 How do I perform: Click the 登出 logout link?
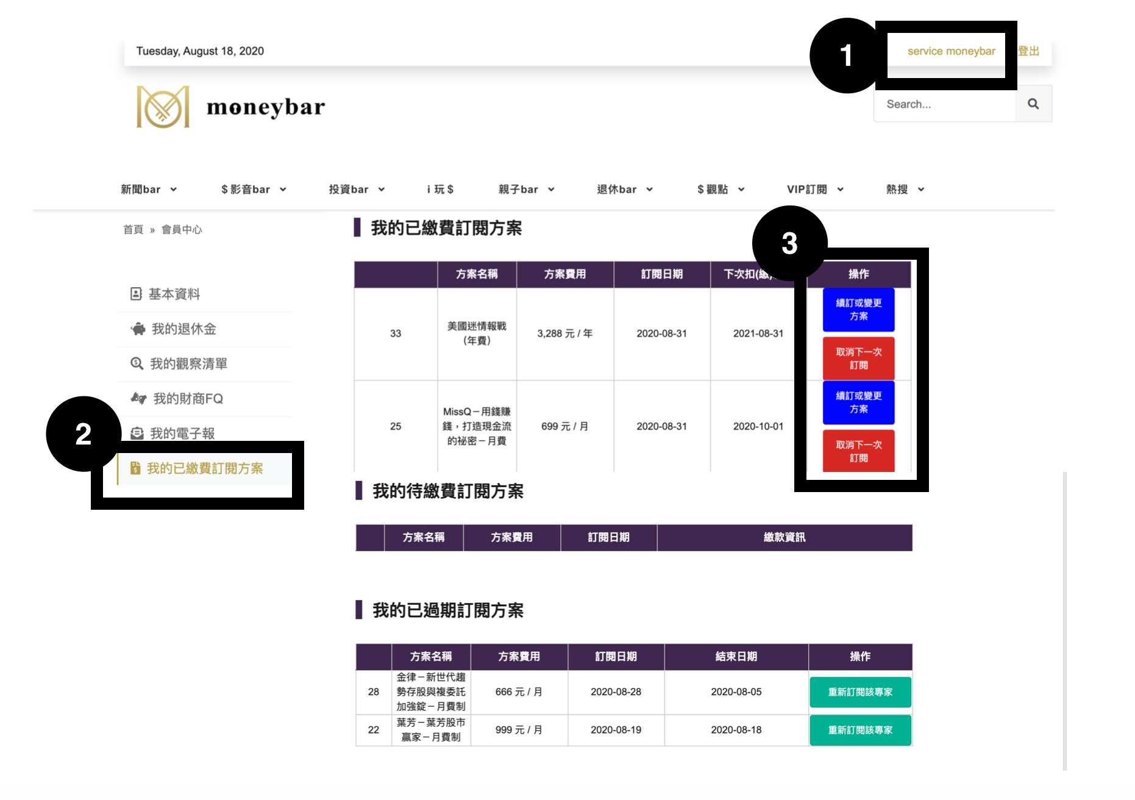coord(1029,51)
